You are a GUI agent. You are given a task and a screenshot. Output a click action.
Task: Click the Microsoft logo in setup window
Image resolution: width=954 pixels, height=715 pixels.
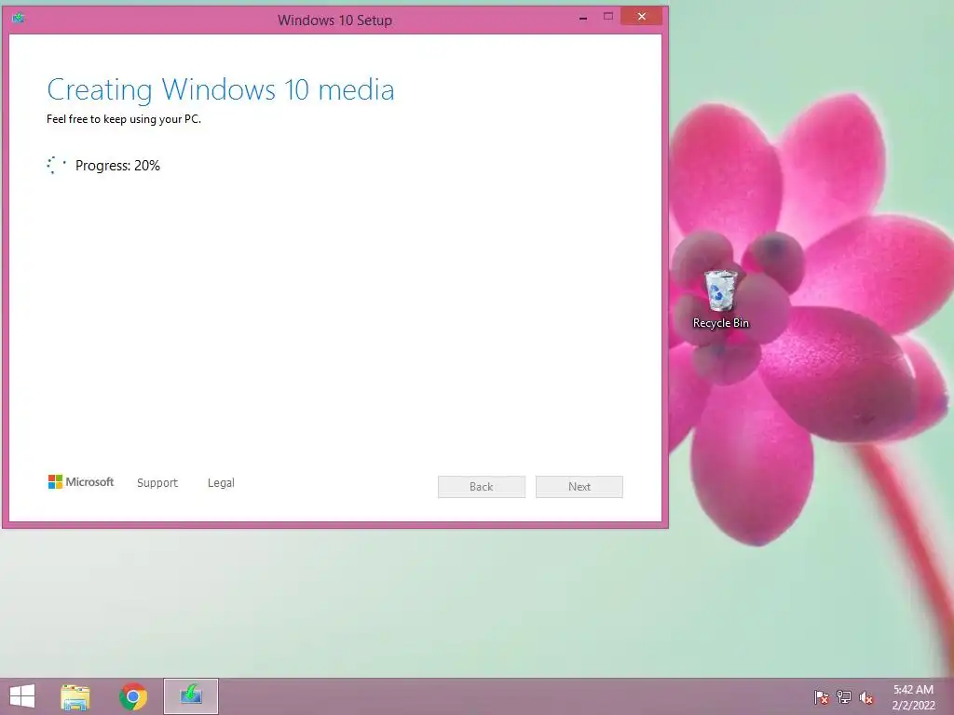click(81, 482)
